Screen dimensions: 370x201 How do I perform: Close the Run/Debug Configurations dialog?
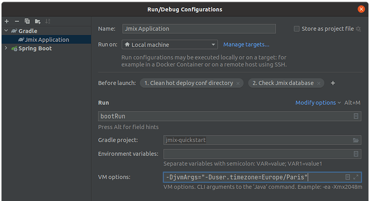tap(361, 9)
